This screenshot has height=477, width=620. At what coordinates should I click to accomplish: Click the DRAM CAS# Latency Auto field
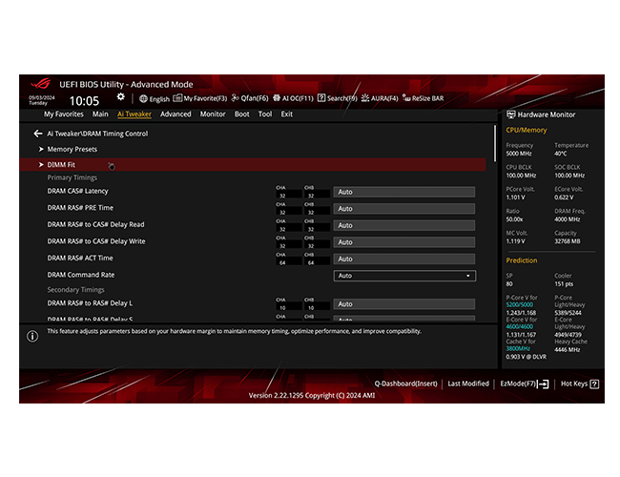click(404, 192)
